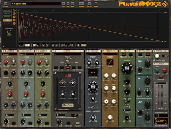Click the Random generator icon
The height and width of the screenshot is (129, 171).
pyautogui.click(x=96, y=4)
